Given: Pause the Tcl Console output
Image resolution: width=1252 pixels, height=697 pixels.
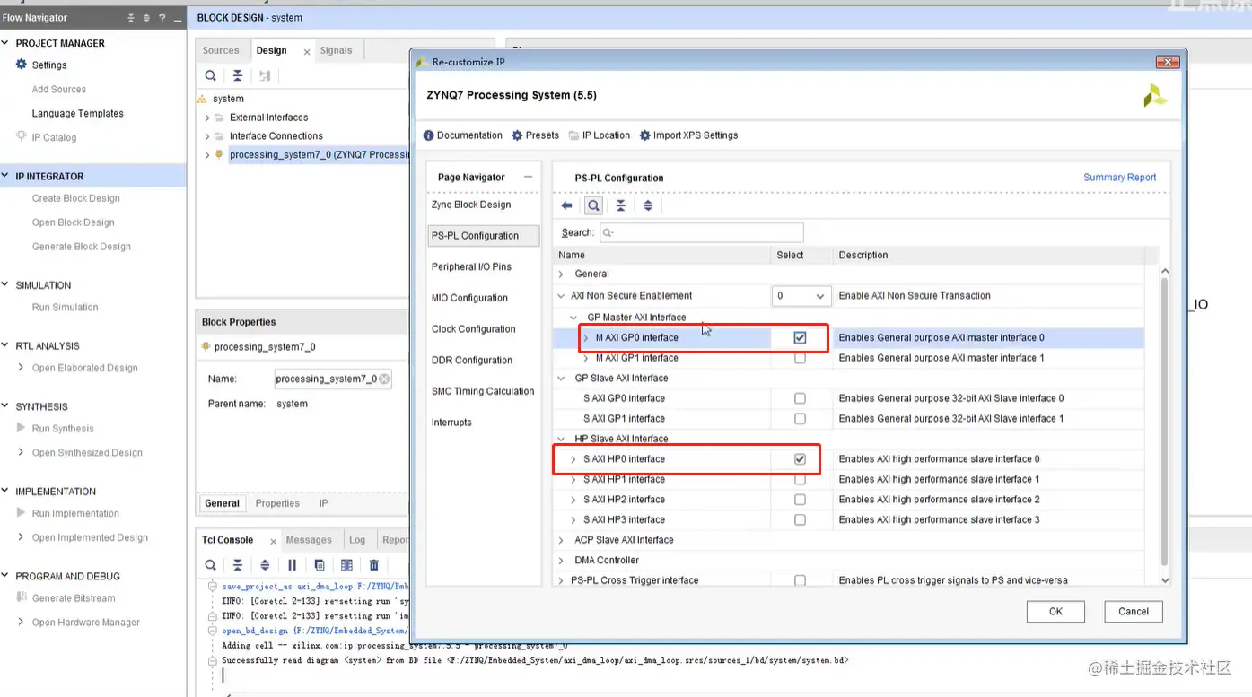Looking at the screenshot, I should pos(292,565).
